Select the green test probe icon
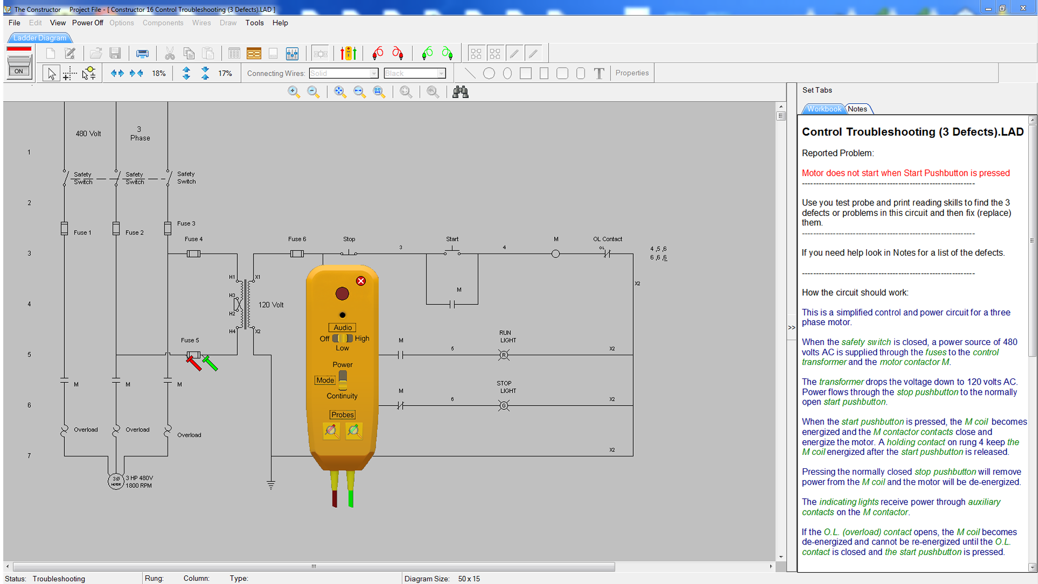Screen dimensions: 1038x584 click(x=427, y=54)
